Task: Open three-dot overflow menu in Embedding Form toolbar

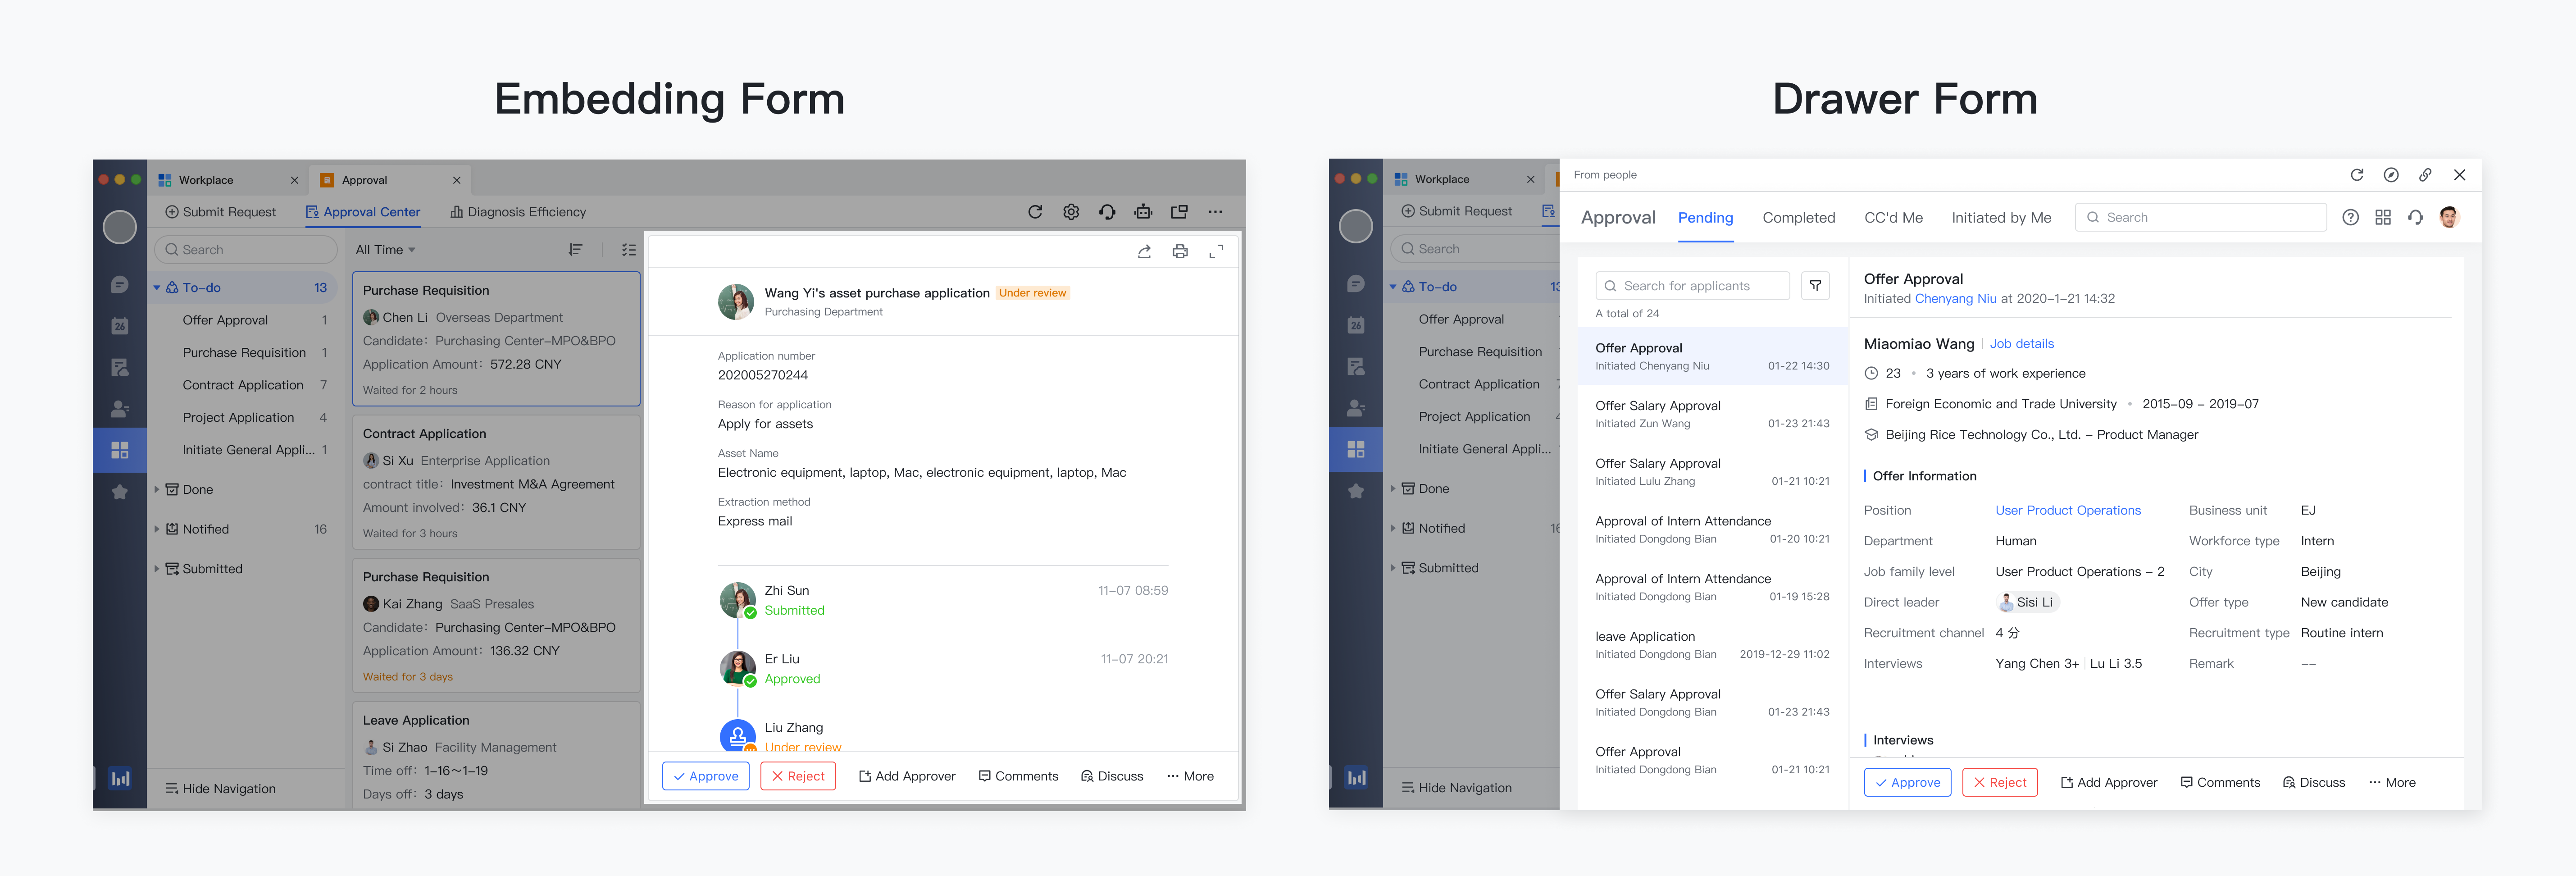Action: pyautogui.click(x=1215, y=212)
